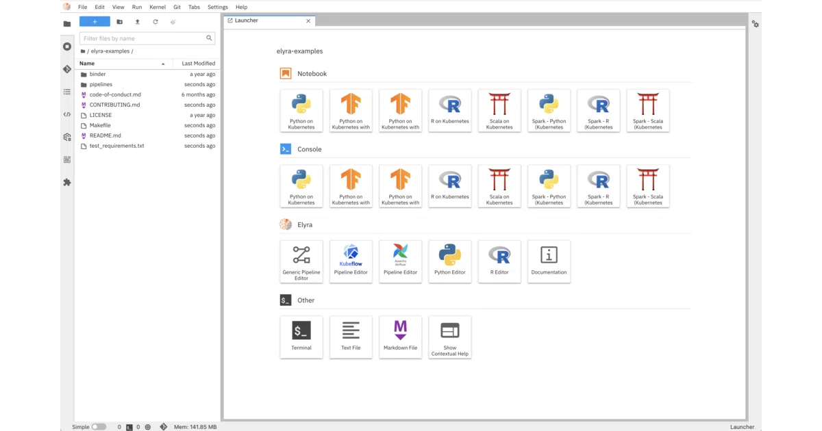Toggle Simple mode switch in status bar
Viewport: 822px width, 431px height.
99,427
